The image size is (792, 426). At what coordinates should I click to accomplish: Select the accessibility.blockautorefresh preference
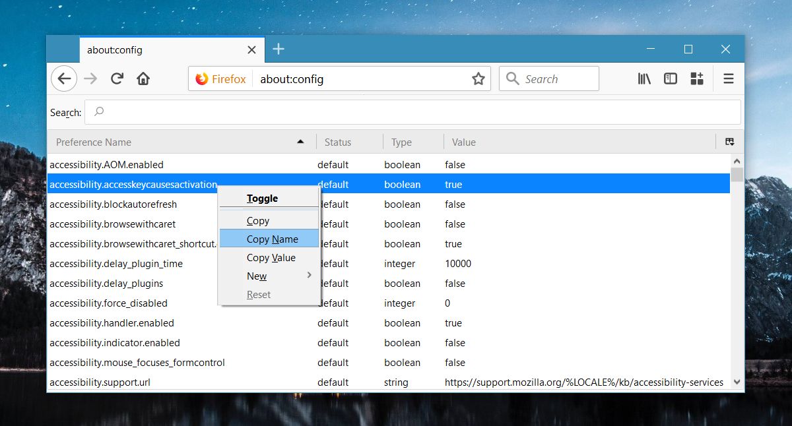(x=389, y=204)
